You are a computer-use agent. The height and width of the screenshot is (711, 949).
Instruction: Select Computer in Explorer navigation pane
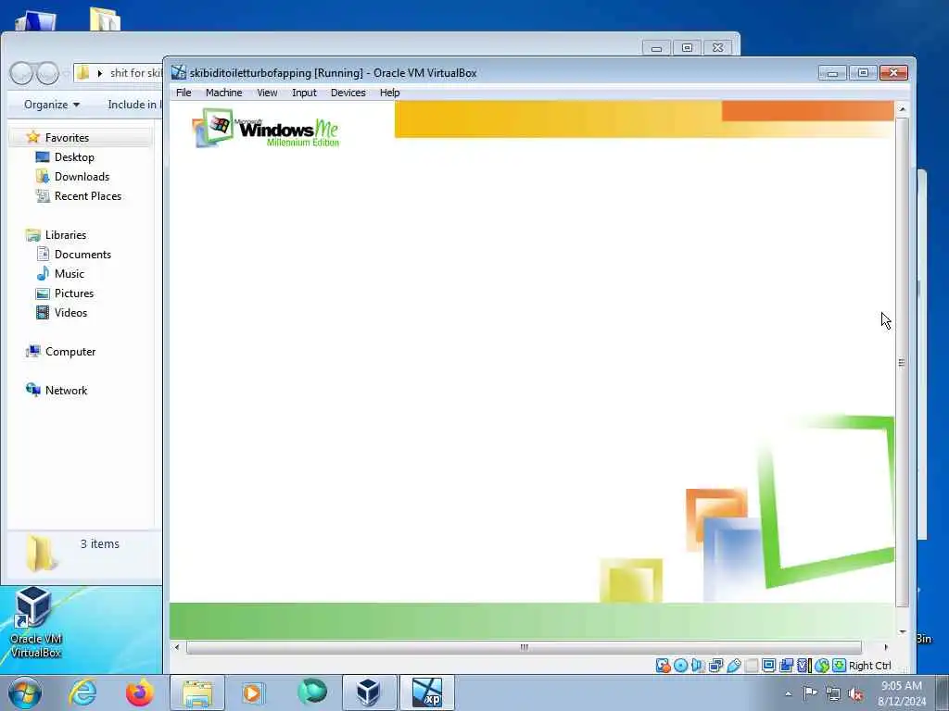pyautogui.click(x=70, y=351)
